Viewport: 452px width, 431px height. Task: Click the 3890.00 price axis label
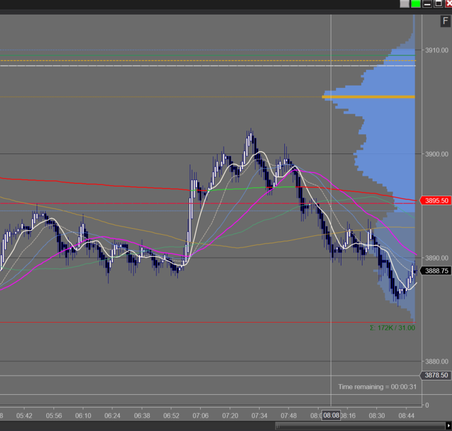coord(437,258)
